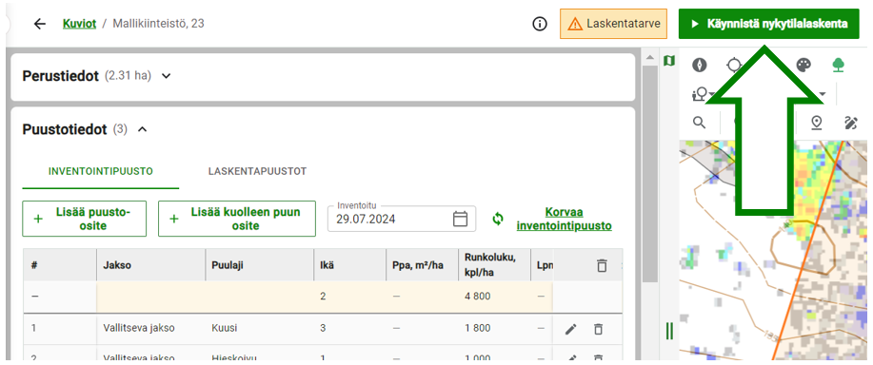Image resolution: width=873 pixels, height=365 pixels.
Task: Toggle the green tree layer icon
Action: 838,65
